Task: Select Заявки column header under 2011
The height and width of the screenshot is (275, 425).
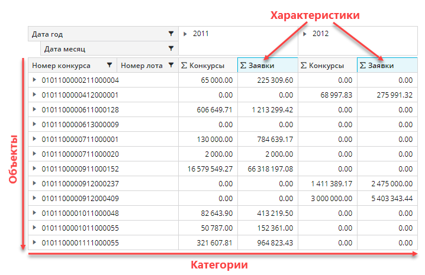Action: (x=267, y=65)
